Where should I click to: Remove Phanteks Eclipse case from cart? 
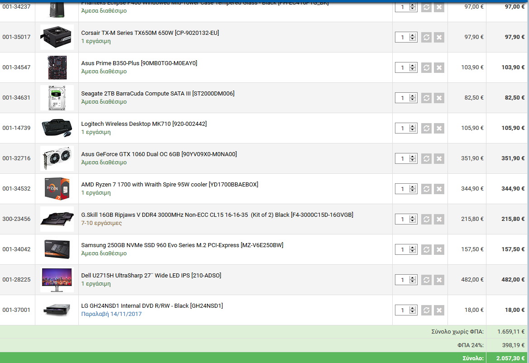[439, 7]
